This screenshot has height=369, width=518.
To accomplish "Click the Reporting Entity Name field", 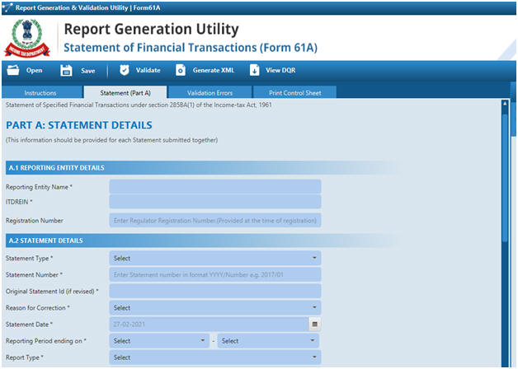I will coord(214,187).
